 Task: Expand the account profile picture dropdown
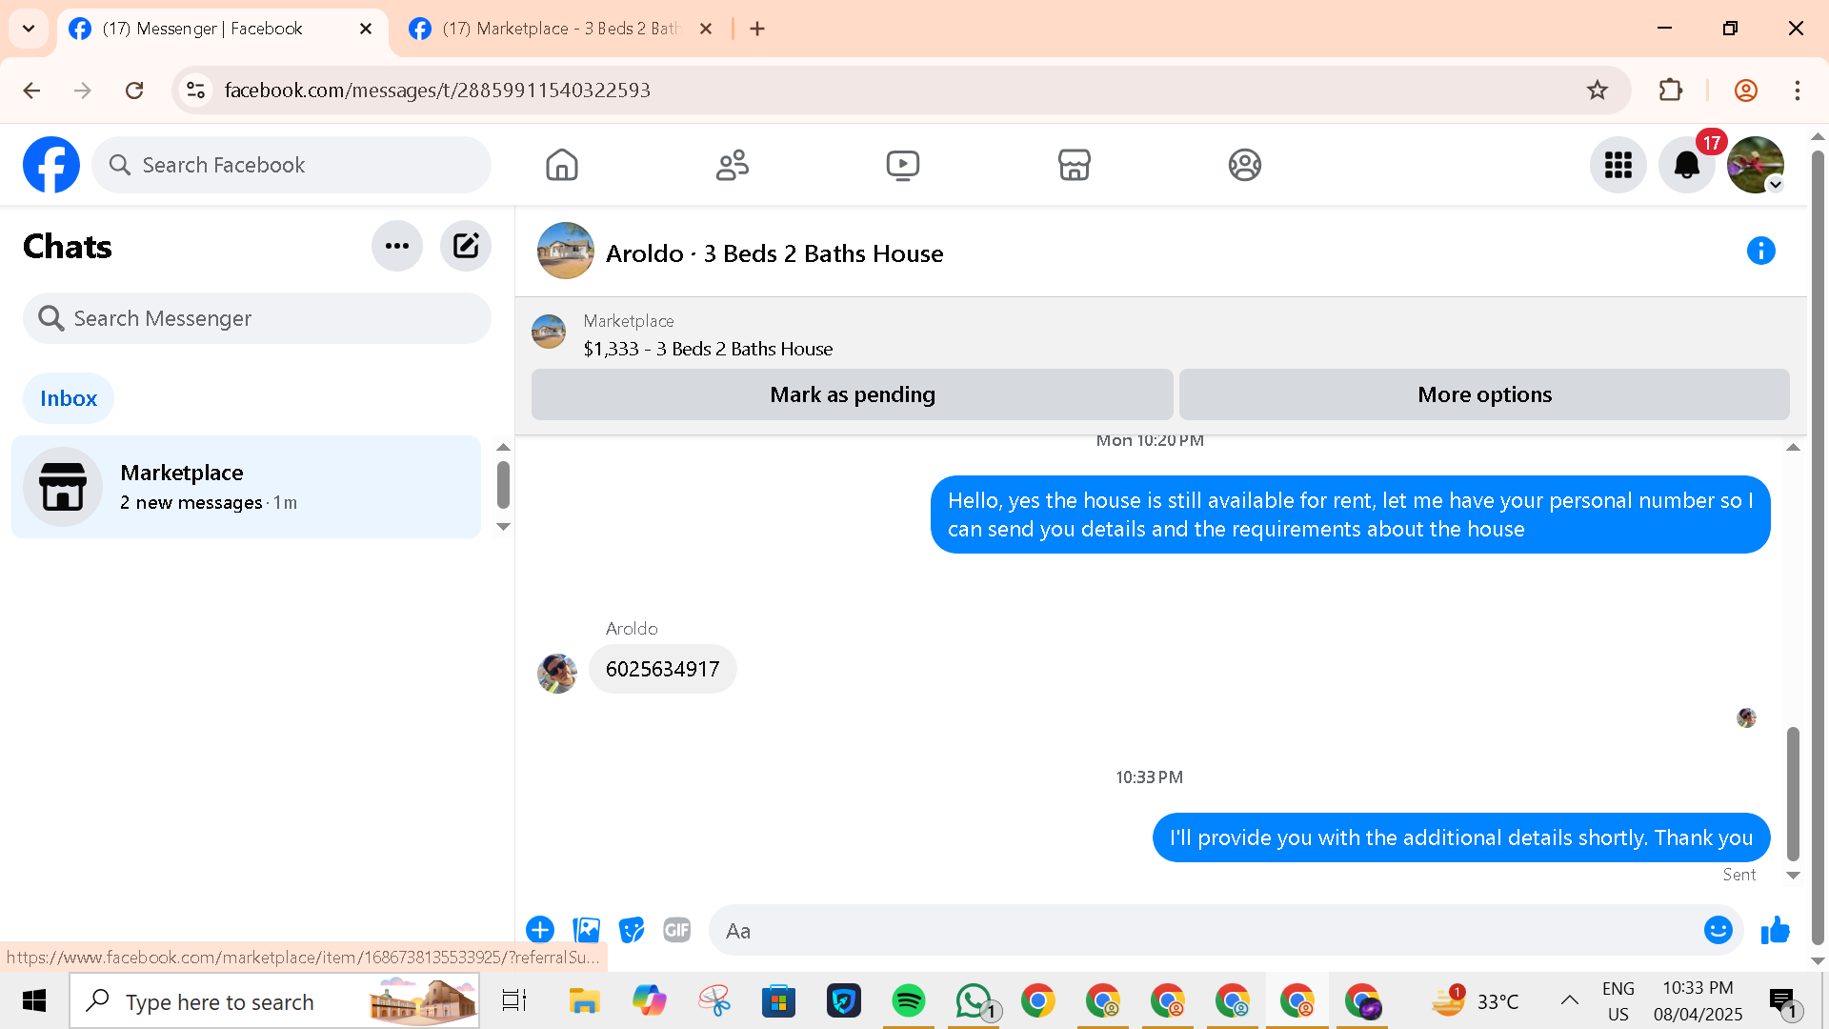point(1756,165)
